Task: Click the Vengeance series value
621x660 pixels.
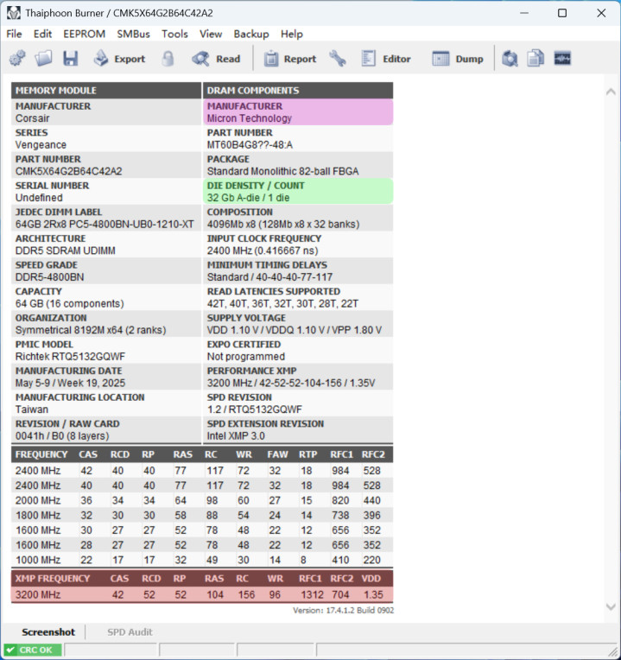Action: click(x=41, y=145)
